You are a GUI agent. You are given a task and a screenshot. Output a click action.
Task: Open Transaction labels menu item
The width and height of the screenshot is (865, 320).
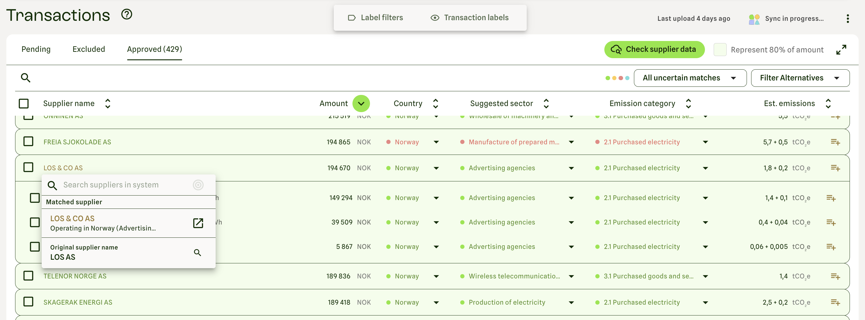tap(469, 18)
